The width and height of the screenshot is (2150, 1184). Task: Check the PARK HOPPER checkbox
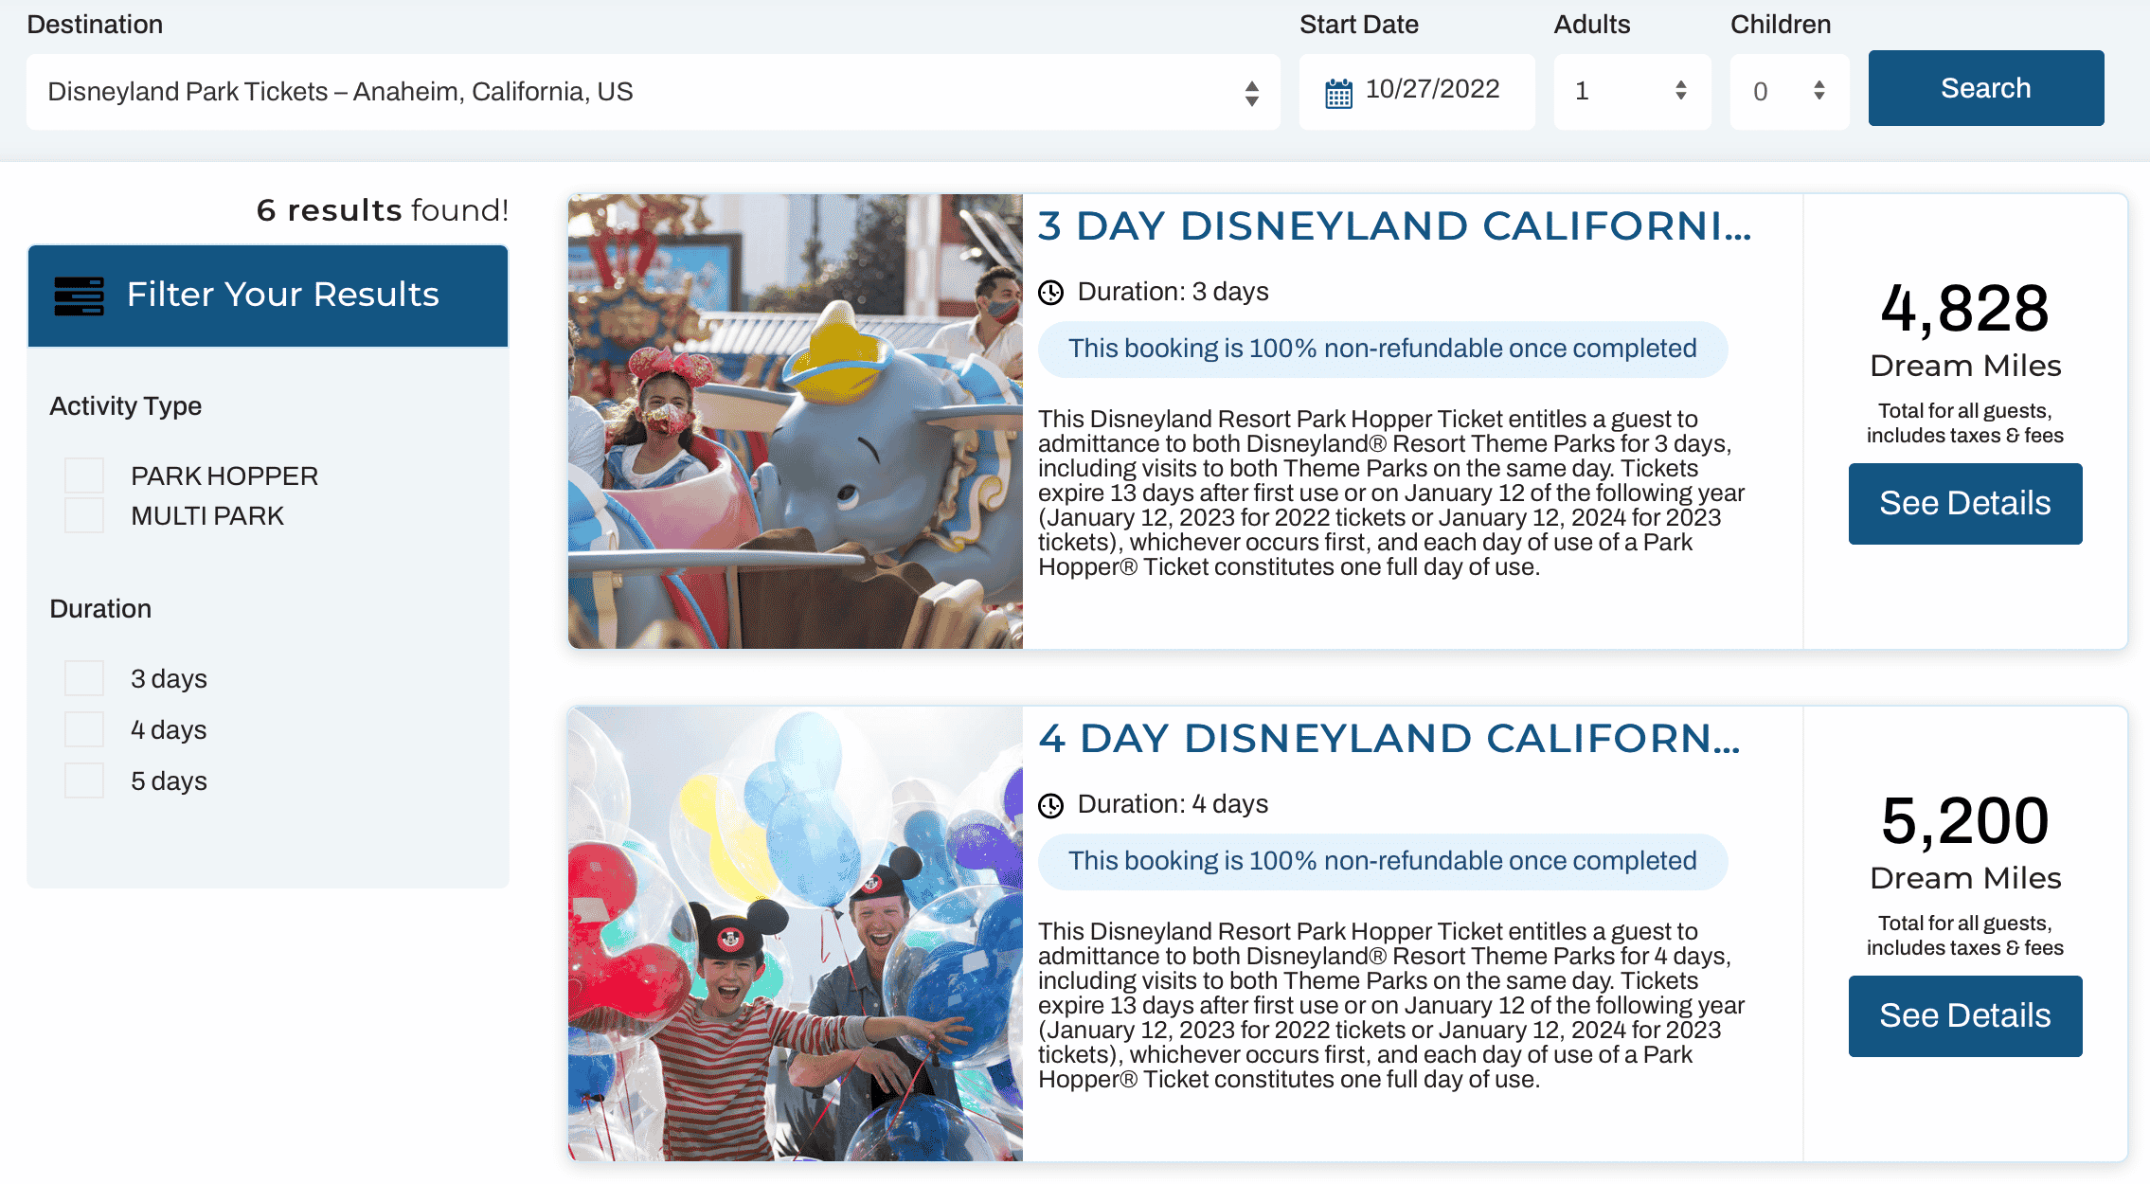(x=84, y=475)
